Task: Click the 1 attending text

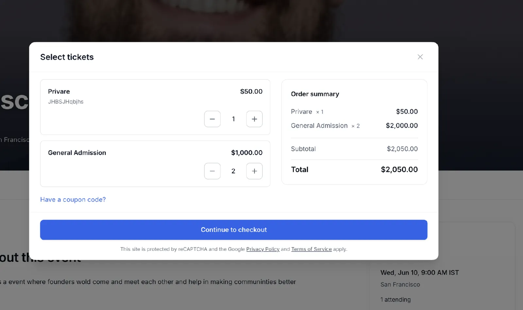Action: pos(396,300)
